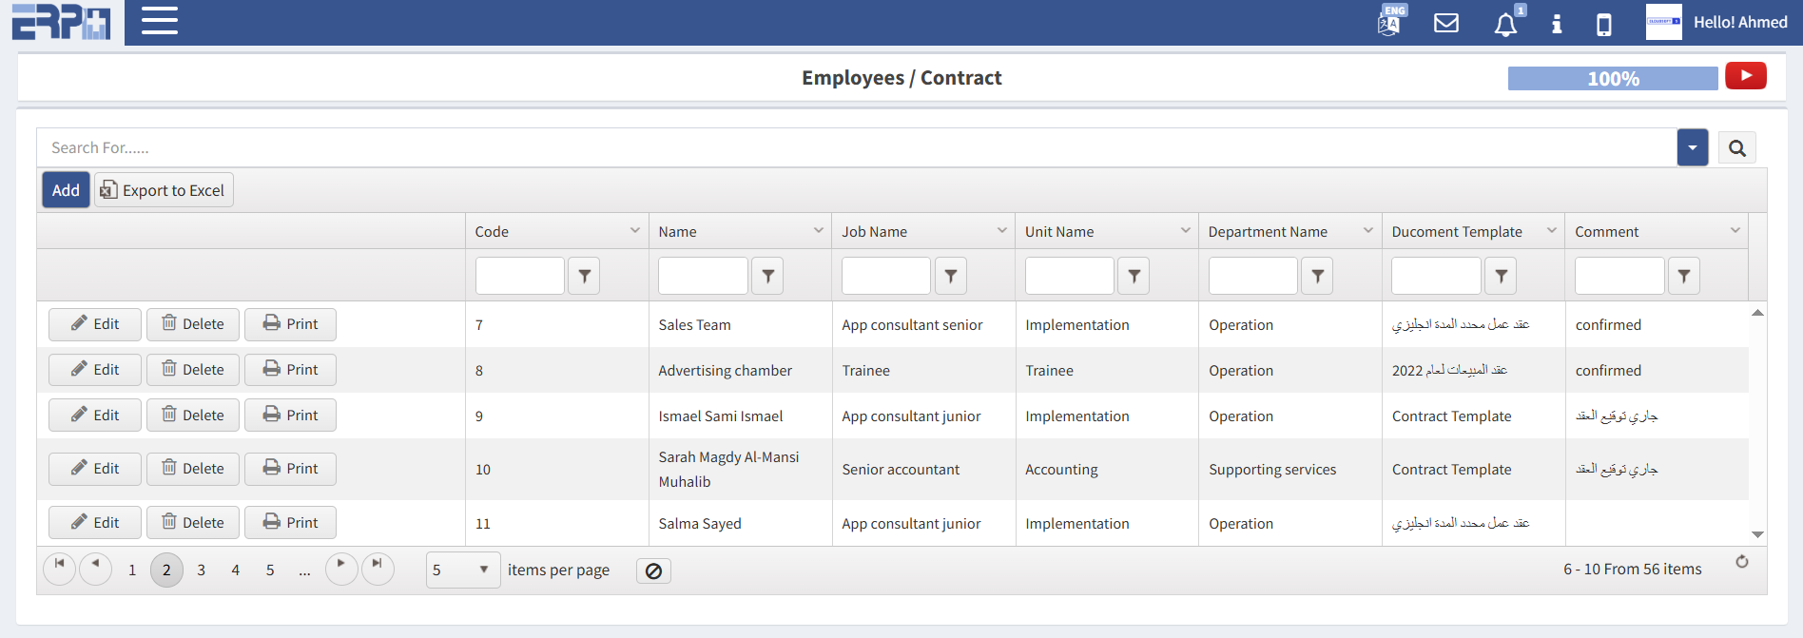The image size is (1803, 638).
Task: Play the YouTube tutorial video
Action: pos(1745,76)
